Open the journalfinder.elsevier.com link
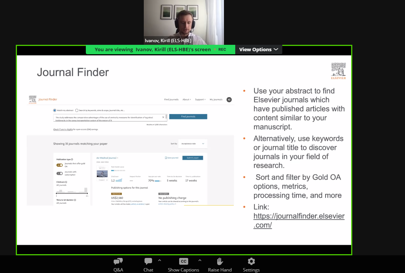 click(x=299, y=220)
